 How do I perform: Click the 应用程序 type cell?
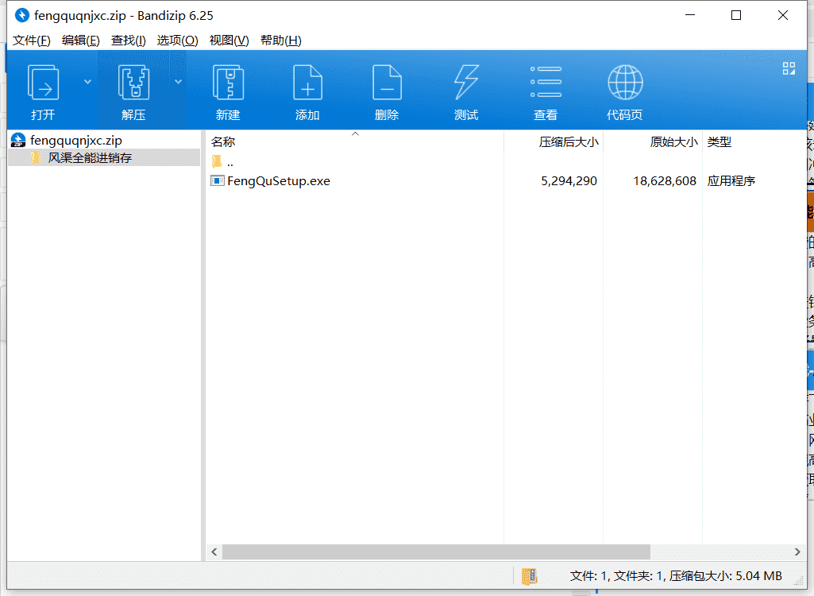(x=731, y=181)
